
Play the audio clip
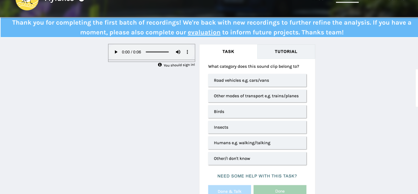click(x=116, y=52)
